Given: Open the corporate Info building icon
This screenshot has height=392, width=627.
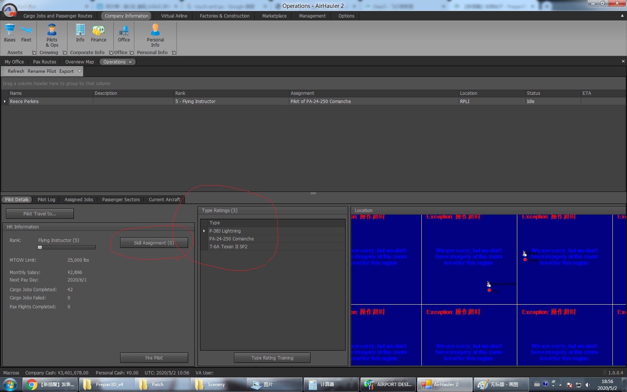Looking at the screenshot, I should coord(80,33).
